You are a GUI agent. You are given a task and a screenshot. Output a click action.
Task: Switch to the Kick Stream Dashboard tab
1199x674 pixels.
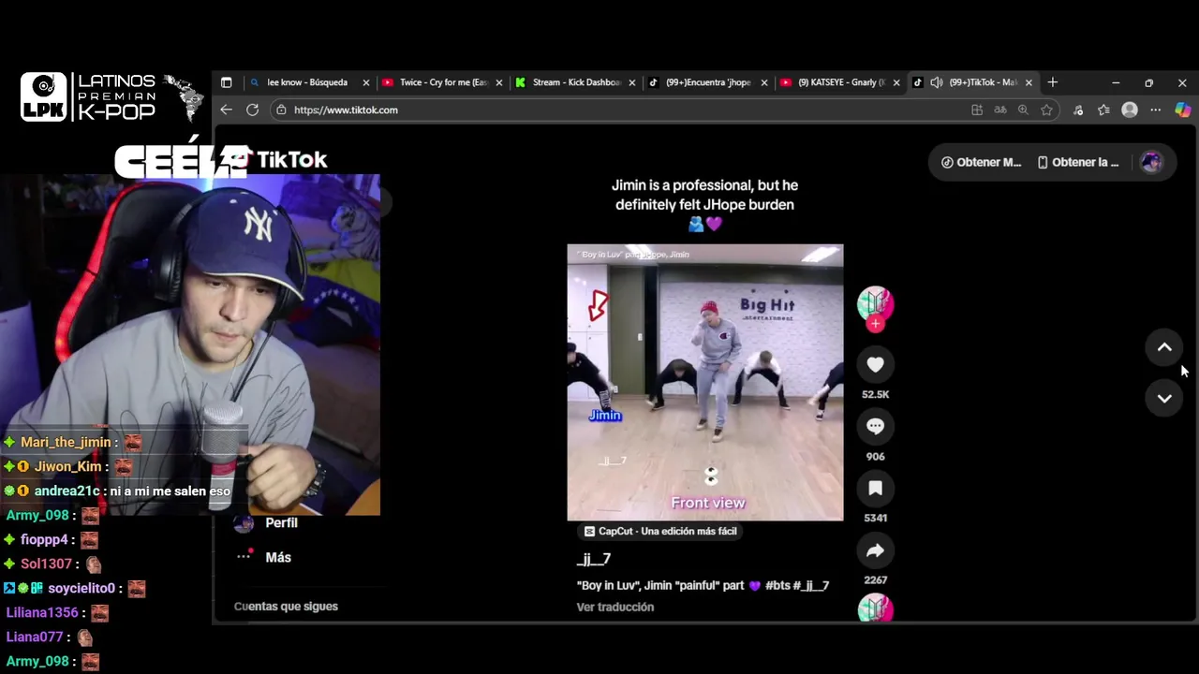(x=576, y=82)
